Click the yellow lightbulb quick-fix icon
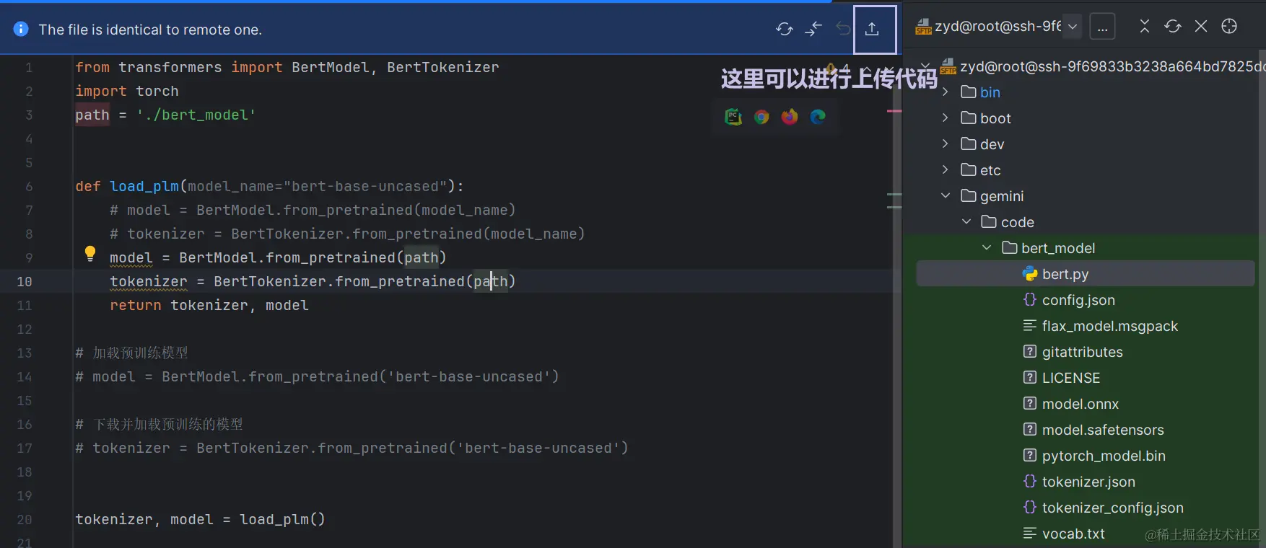 click(x=90, y=253)
